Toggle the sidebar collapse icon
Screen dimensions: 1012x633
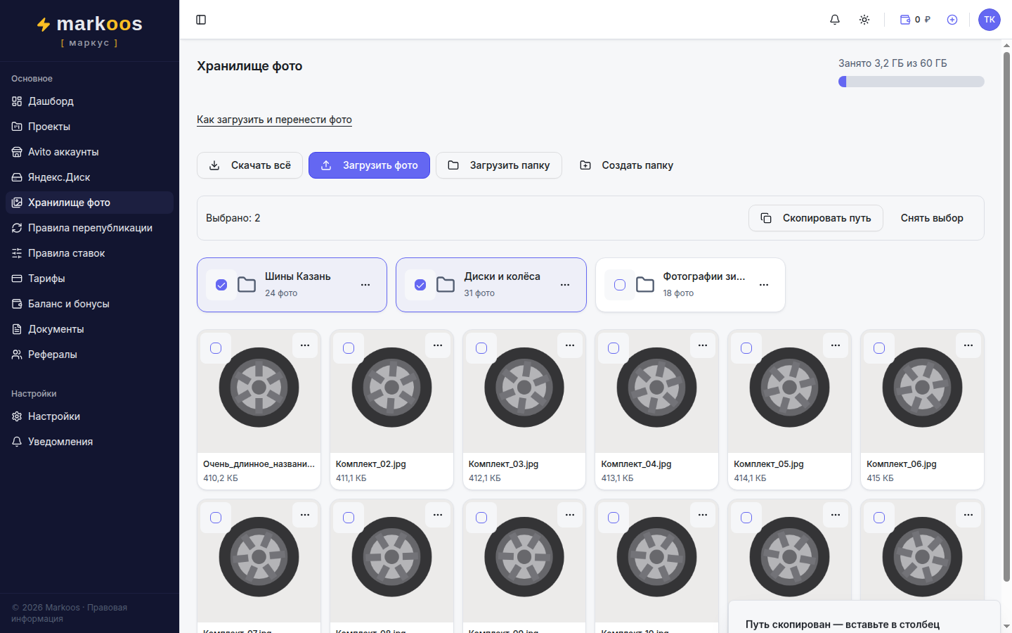[x=201, y=20]
